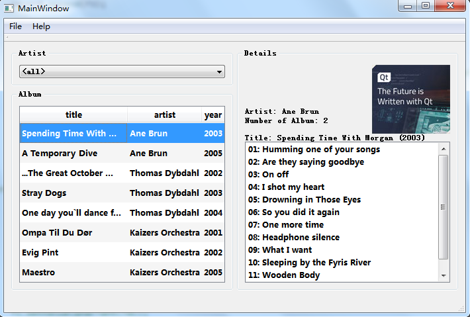Click Ane Brun artist cell of A Temporary Dive
This screenshot has height=317, width=470.
165,153
